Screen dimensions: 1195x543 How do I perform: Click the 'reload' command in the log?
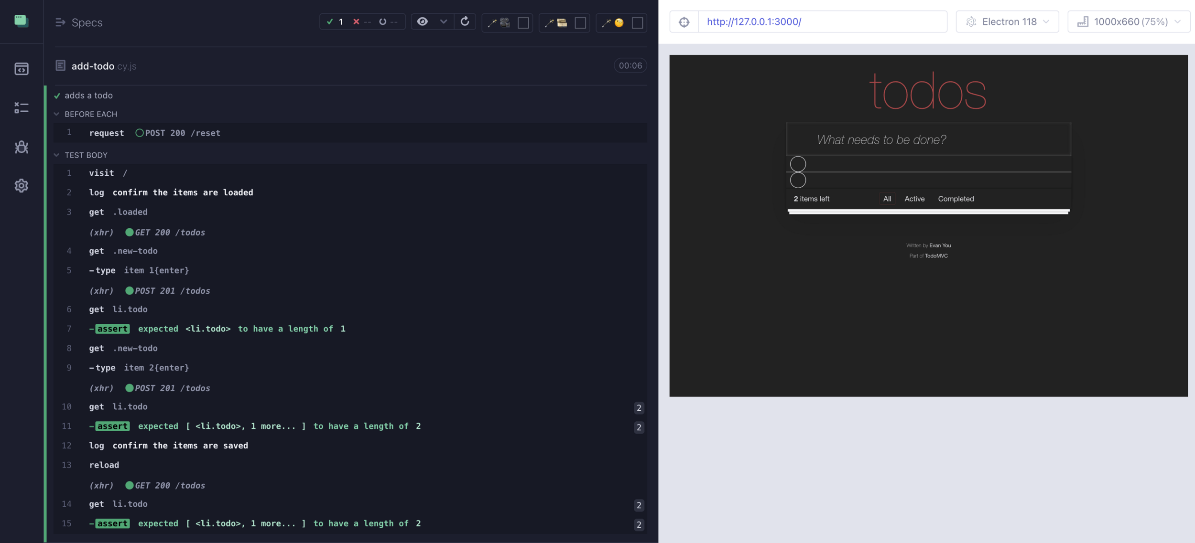tap(104, 465)
